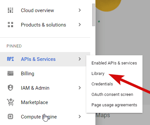The image size is (150, 125).
Task: Expand the Products & solutions chevron
Action: pos(80,25)
